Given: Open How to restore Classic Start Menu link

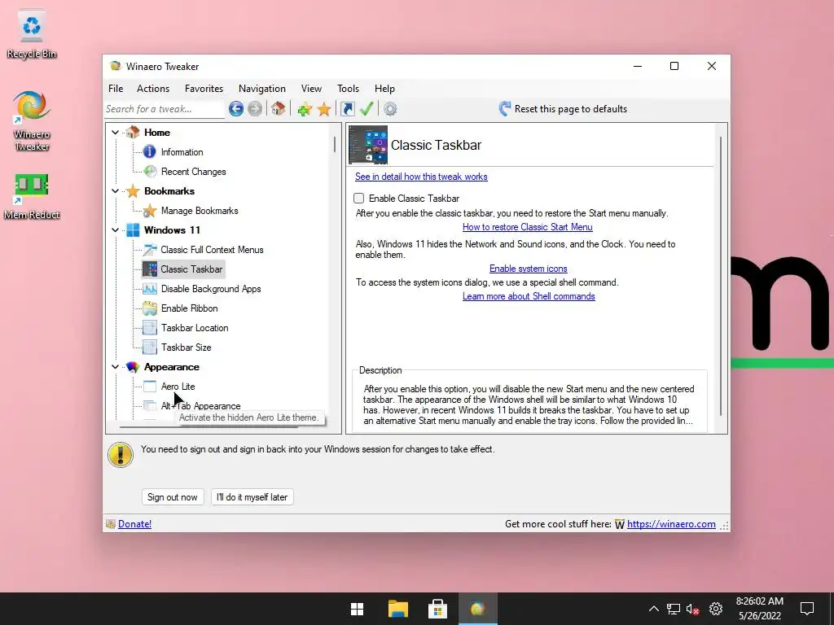Looking at the screenshot, I should pos(528,227).
